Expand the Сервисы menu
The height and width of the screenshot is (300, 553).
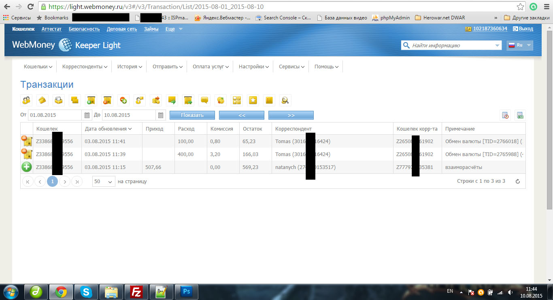pos(291,67)
